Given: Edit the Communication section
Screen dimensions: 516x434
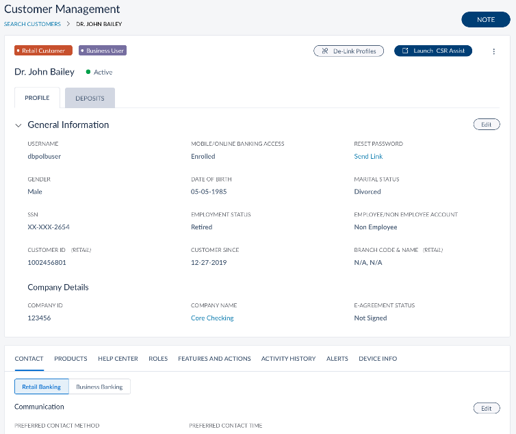Looking at the screenshot, I should (487, 408).
